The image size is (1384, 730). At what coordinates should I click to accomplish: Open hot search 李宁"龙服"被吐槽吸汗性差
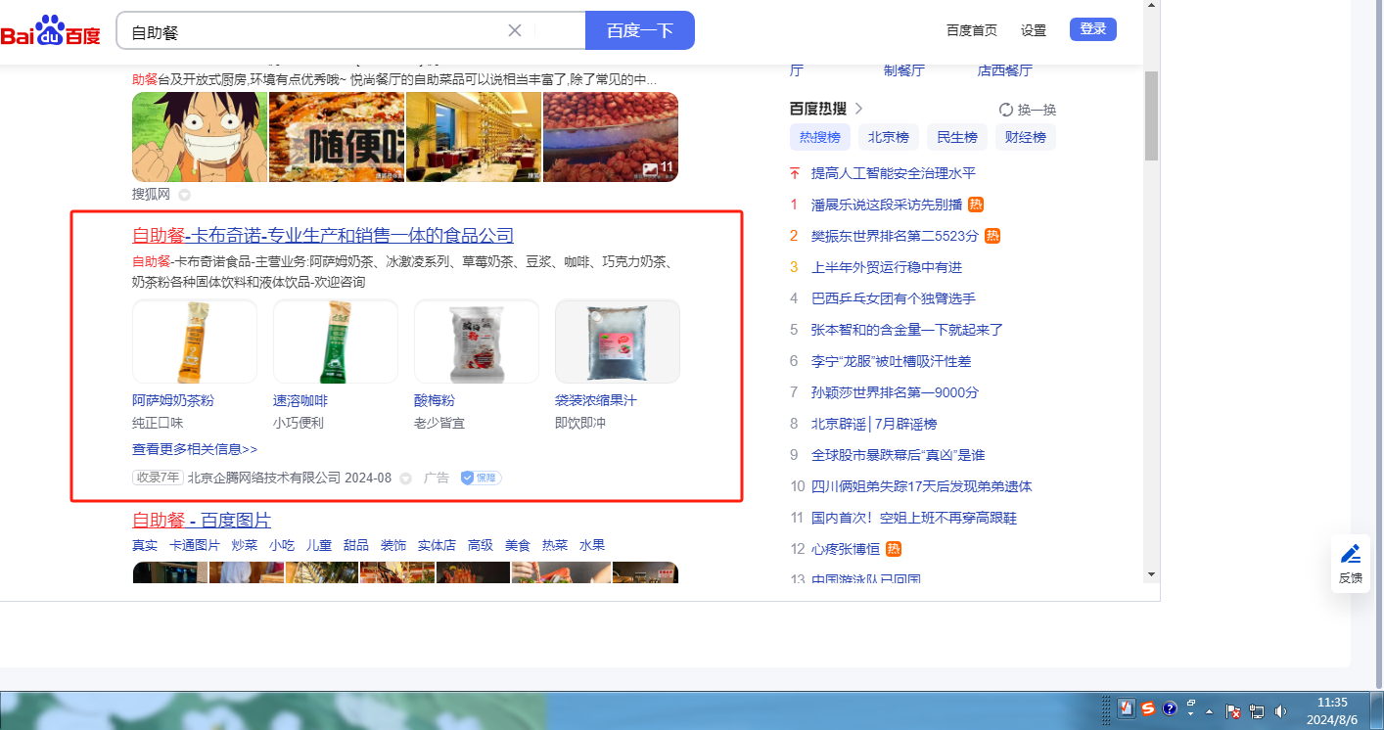[x=892, y=361]
